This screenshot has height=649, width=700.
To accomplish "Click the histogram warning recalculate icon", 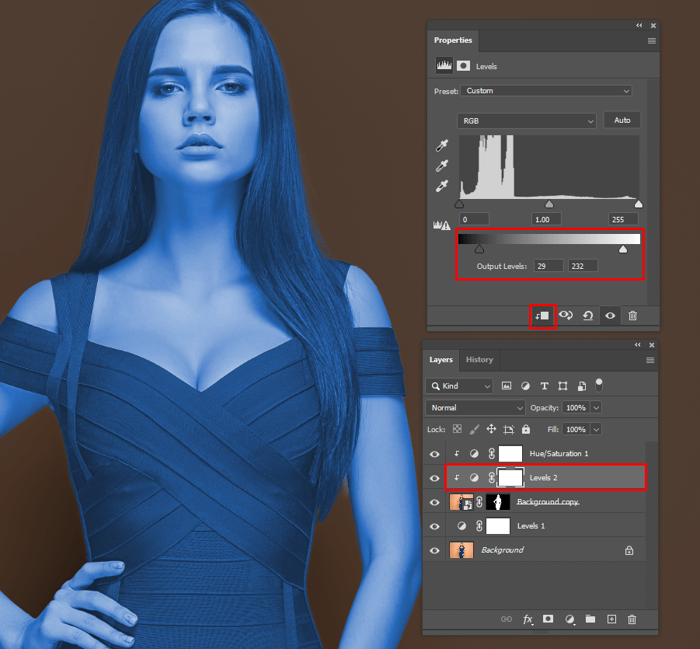I will [441, 225].
